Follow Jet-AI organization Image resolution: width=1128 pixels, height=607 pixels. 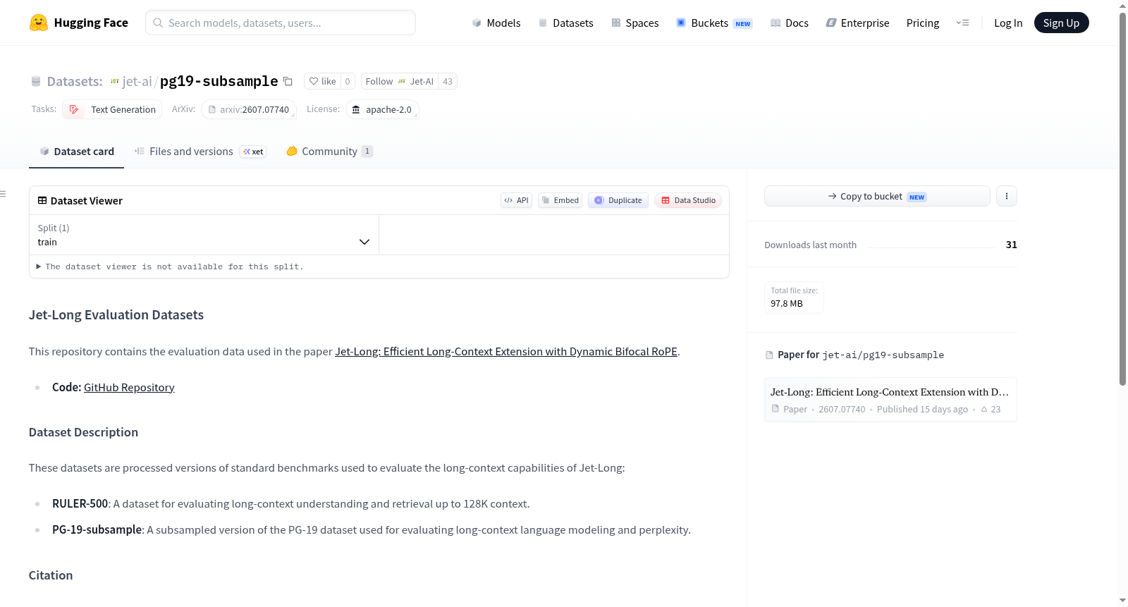point(400,81)
